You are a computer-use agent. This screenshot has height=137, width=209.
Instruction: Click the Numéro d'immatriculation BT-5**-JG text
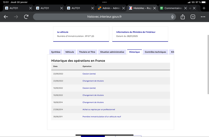pyautogui.click(x=76, y=36)
